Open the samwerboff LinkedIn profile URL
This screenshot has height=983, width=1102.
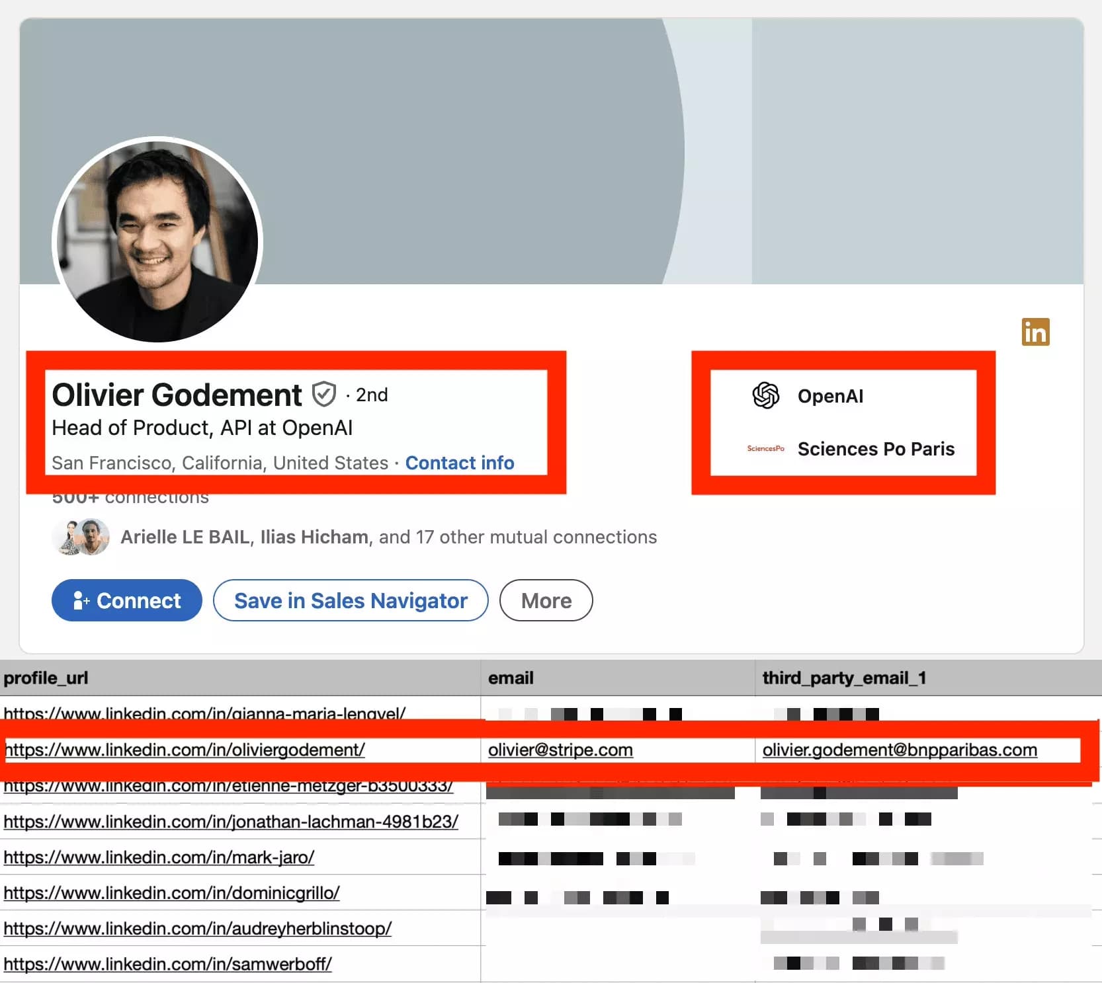click(x=167, y=964)
